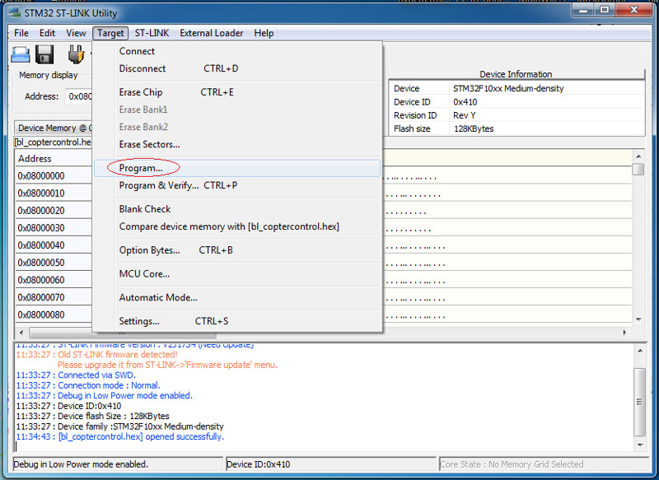Click the Revision ID value 'Rev Y'

pyautogui.click(x=465, y=115)
